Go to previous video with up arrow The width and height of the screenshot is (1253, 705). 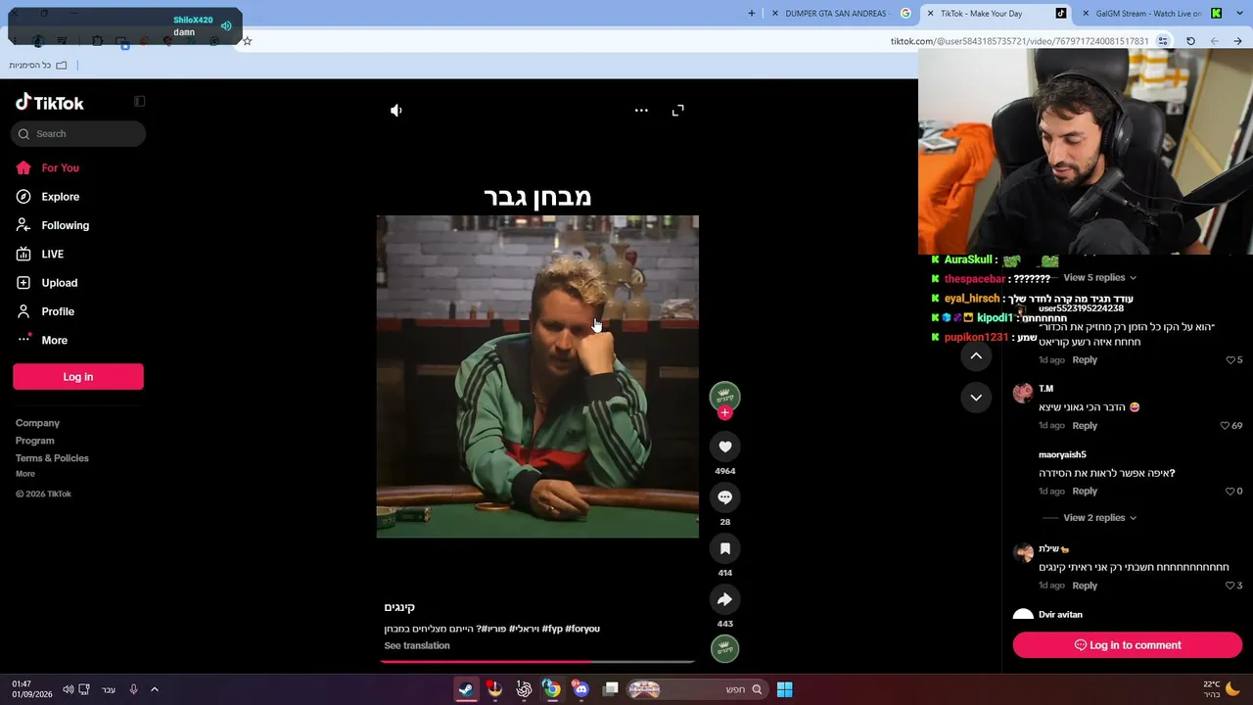(x=976, y=356)
